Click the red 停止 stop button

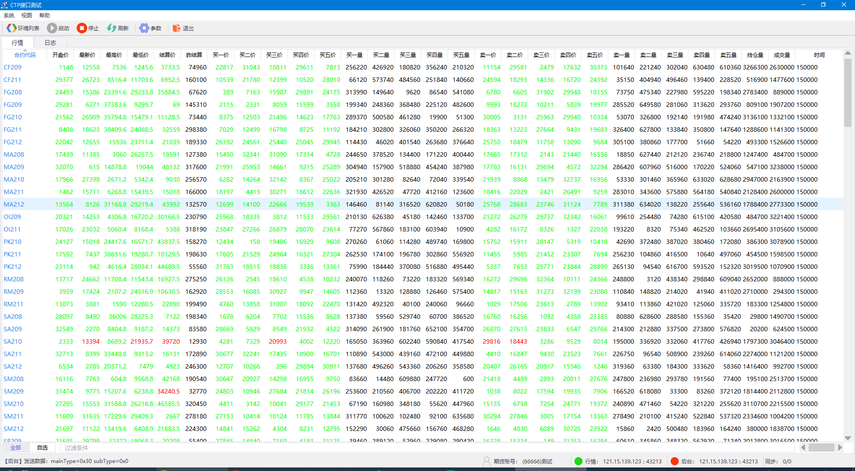88,28
